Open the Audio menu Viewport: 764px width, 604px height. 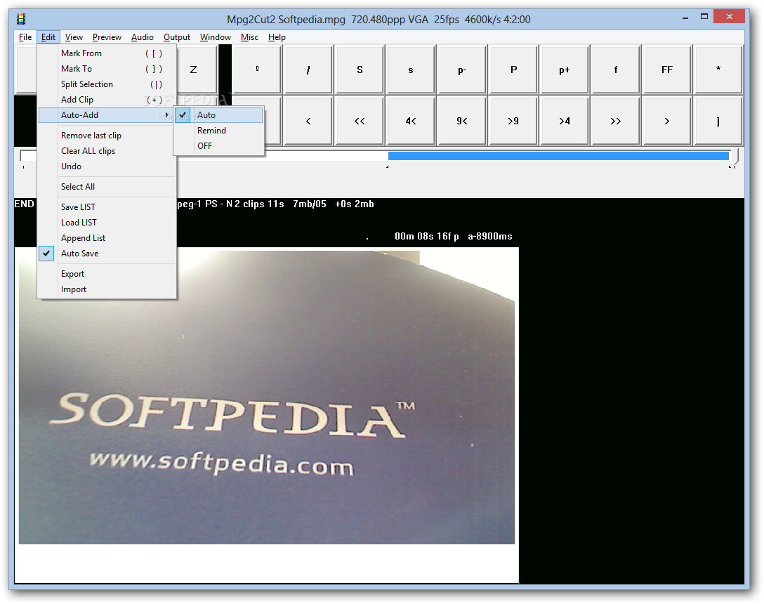[143, 37]
